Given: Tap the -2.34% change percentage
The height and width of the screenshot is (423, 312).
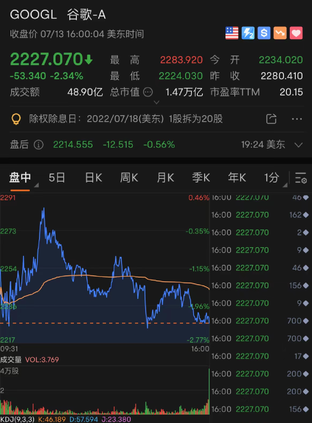Looking at the screenshot, I should coord(66,76).
